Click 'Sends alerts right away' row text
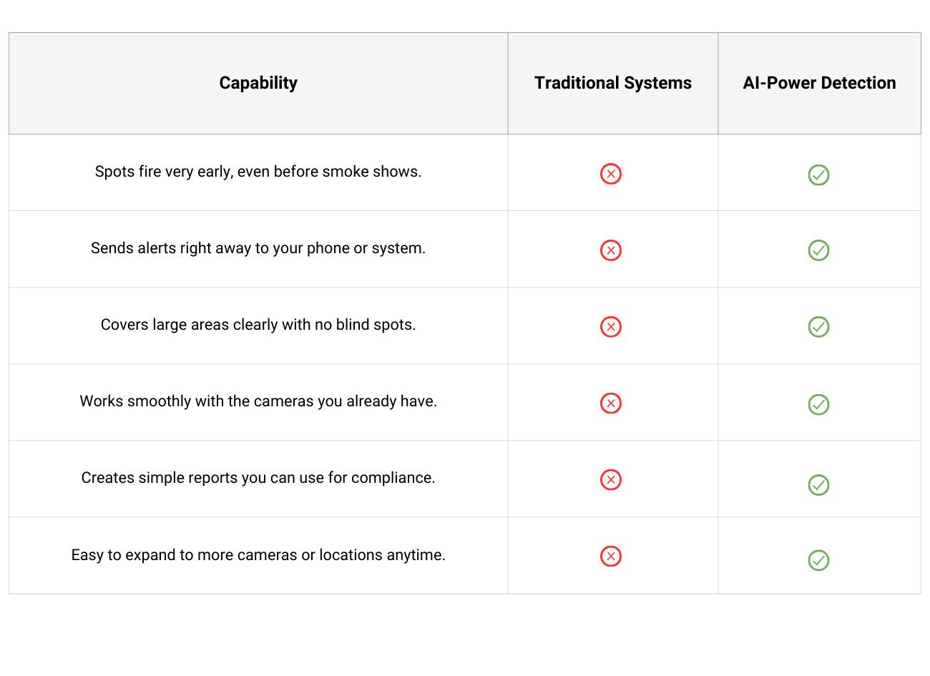The height and width of the screenshot is (676, 930). pyautogui.click(x=258, y=248)
